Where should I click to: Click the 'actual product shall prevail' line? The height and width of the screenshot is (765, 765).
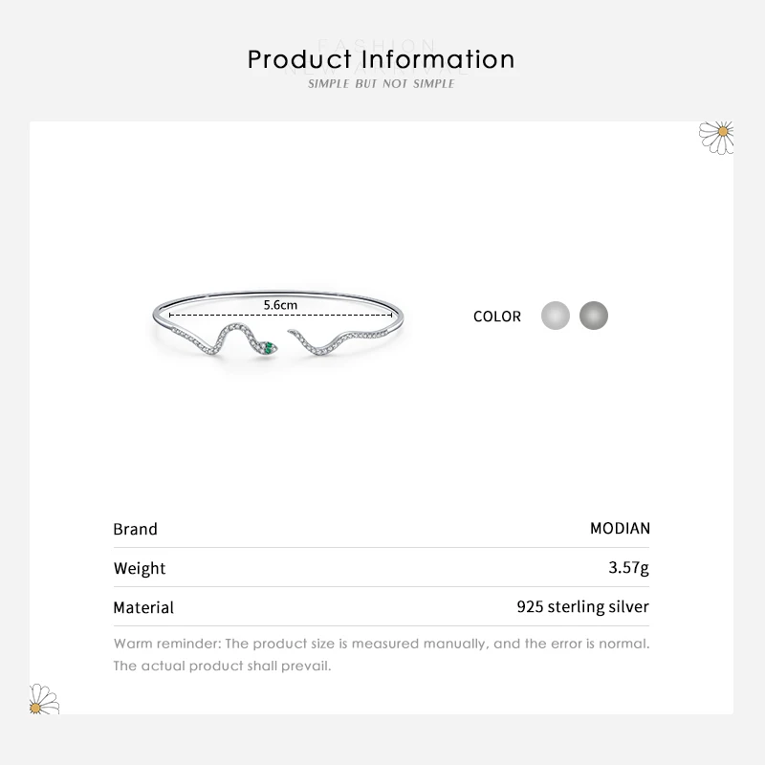222,666
